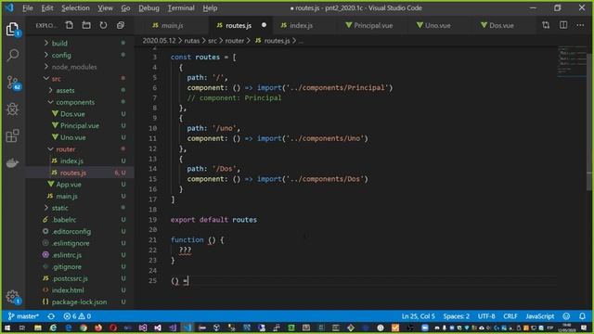Open changes compare icon in editor toolbar
Viewport: 594px width, 334px height.
(546, 25)
